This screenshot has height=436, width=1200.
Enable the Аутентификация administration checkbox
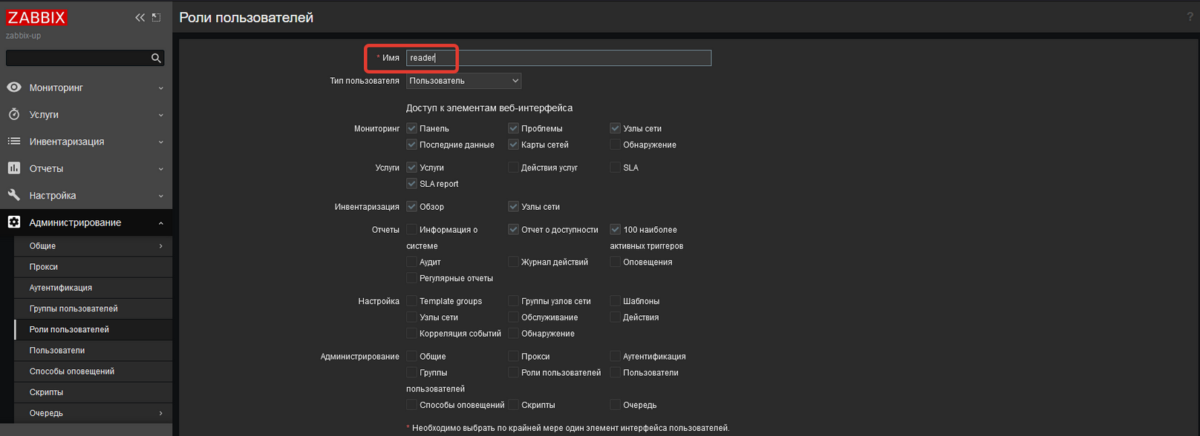[615, 357]
